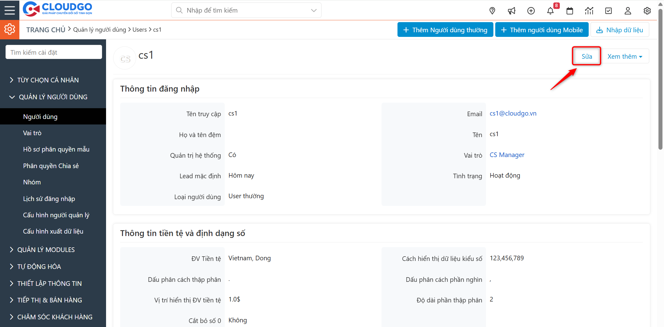The image size is (664, 327).
Task: Click the location pin help icon
Action: pyautogui.click(x=492, y=10)
